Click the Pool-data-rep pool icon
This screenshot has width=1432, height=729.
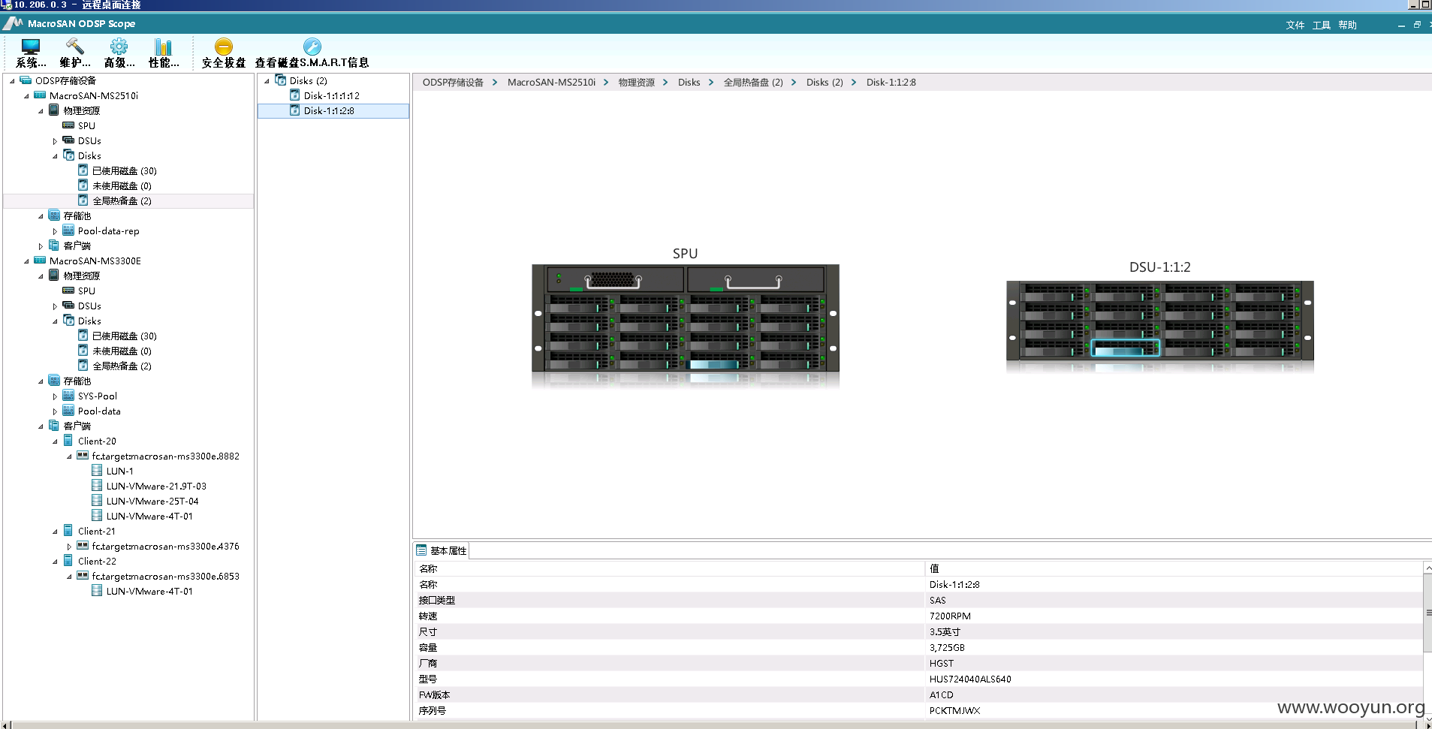click(68, 230)
